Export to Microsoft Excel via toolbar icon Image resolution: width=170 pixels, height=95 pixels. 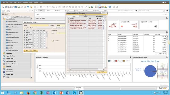pyautogui.click(x=19, y=7)
